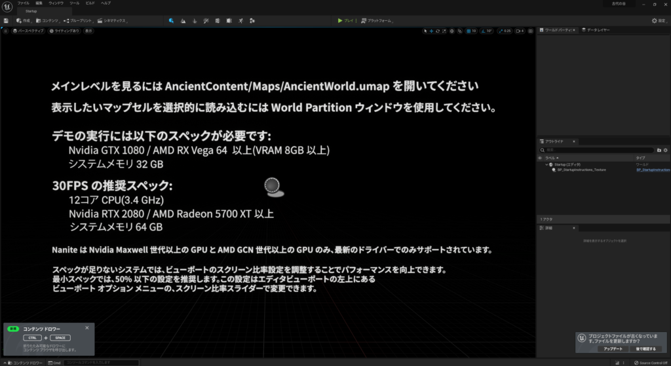Open the Outliner settings gear icon
This screenshot has height=366, width=671.
[x=666, y=150]
